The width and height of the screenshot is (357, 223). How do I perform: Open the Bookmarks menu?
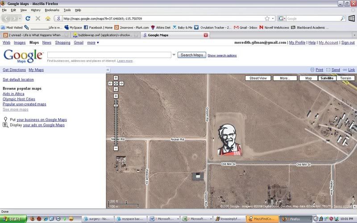coord(52,10)
